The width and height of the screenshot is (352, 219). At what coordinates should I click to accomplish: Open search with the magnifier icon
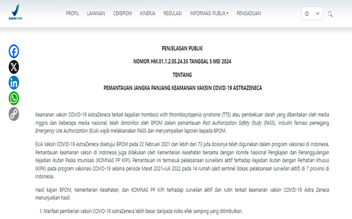(x=330, y=14)
